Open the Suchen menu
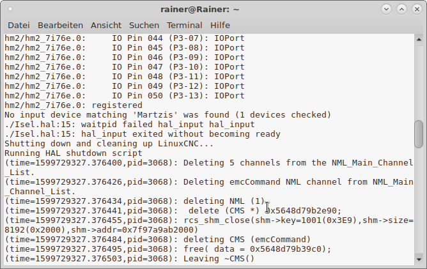The height and width of the screenshot is (269, 427). [144, 26]
